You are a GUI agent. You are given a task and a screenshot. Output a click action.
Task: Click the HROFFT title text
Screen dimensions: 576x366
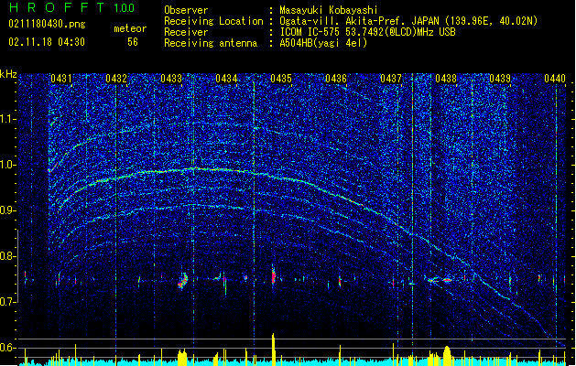point(57,7)
